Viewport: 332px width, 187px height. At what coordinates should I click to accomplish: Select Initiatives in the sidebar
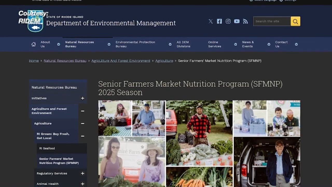click(39, 98)
